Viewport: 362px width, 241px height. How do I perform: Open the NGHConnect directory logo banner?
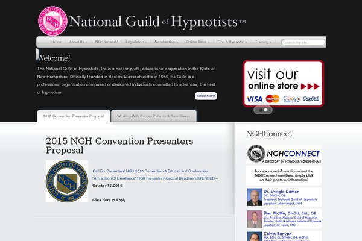click(284, 154)
